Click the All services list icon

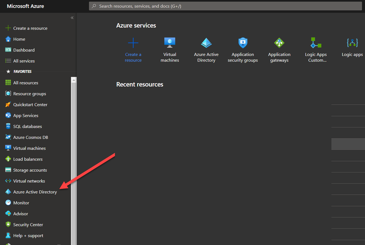pyautogui.click(x=8, y=61)
